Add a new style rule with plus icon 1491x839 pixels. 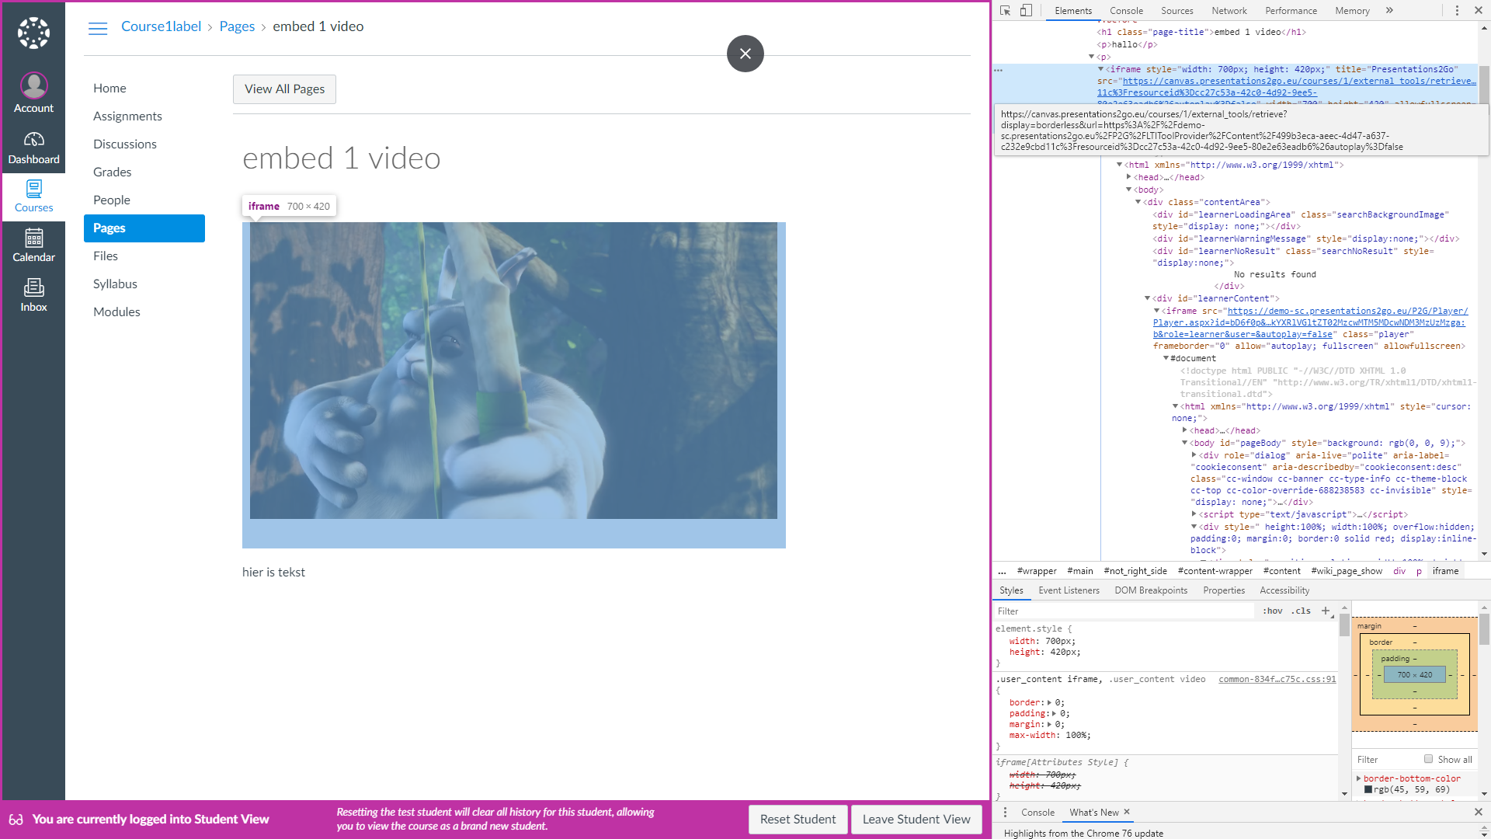click(x=1326, y=611)
